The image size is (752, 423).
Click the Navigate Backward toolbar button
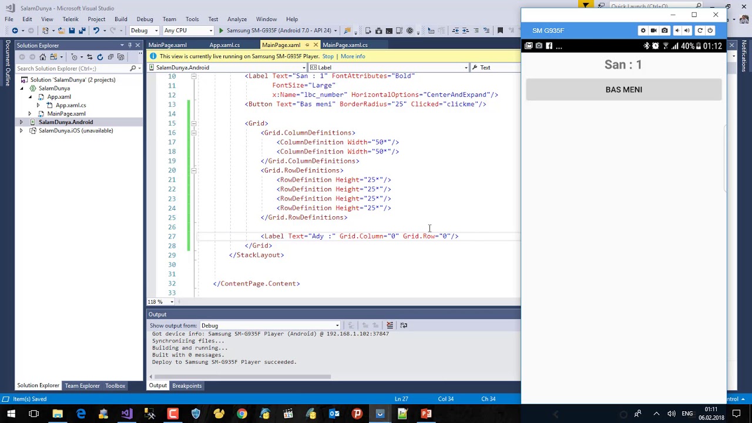coord(15,31)
